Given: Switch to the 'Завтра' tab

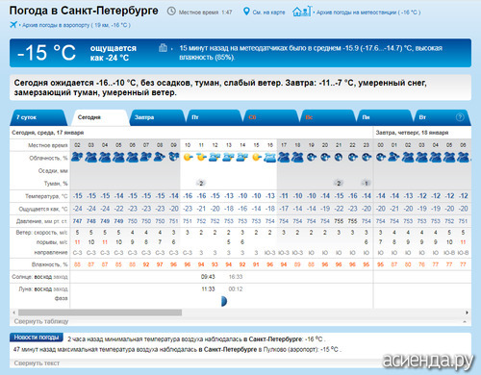Looking at the screenshot, I should 157,117.
